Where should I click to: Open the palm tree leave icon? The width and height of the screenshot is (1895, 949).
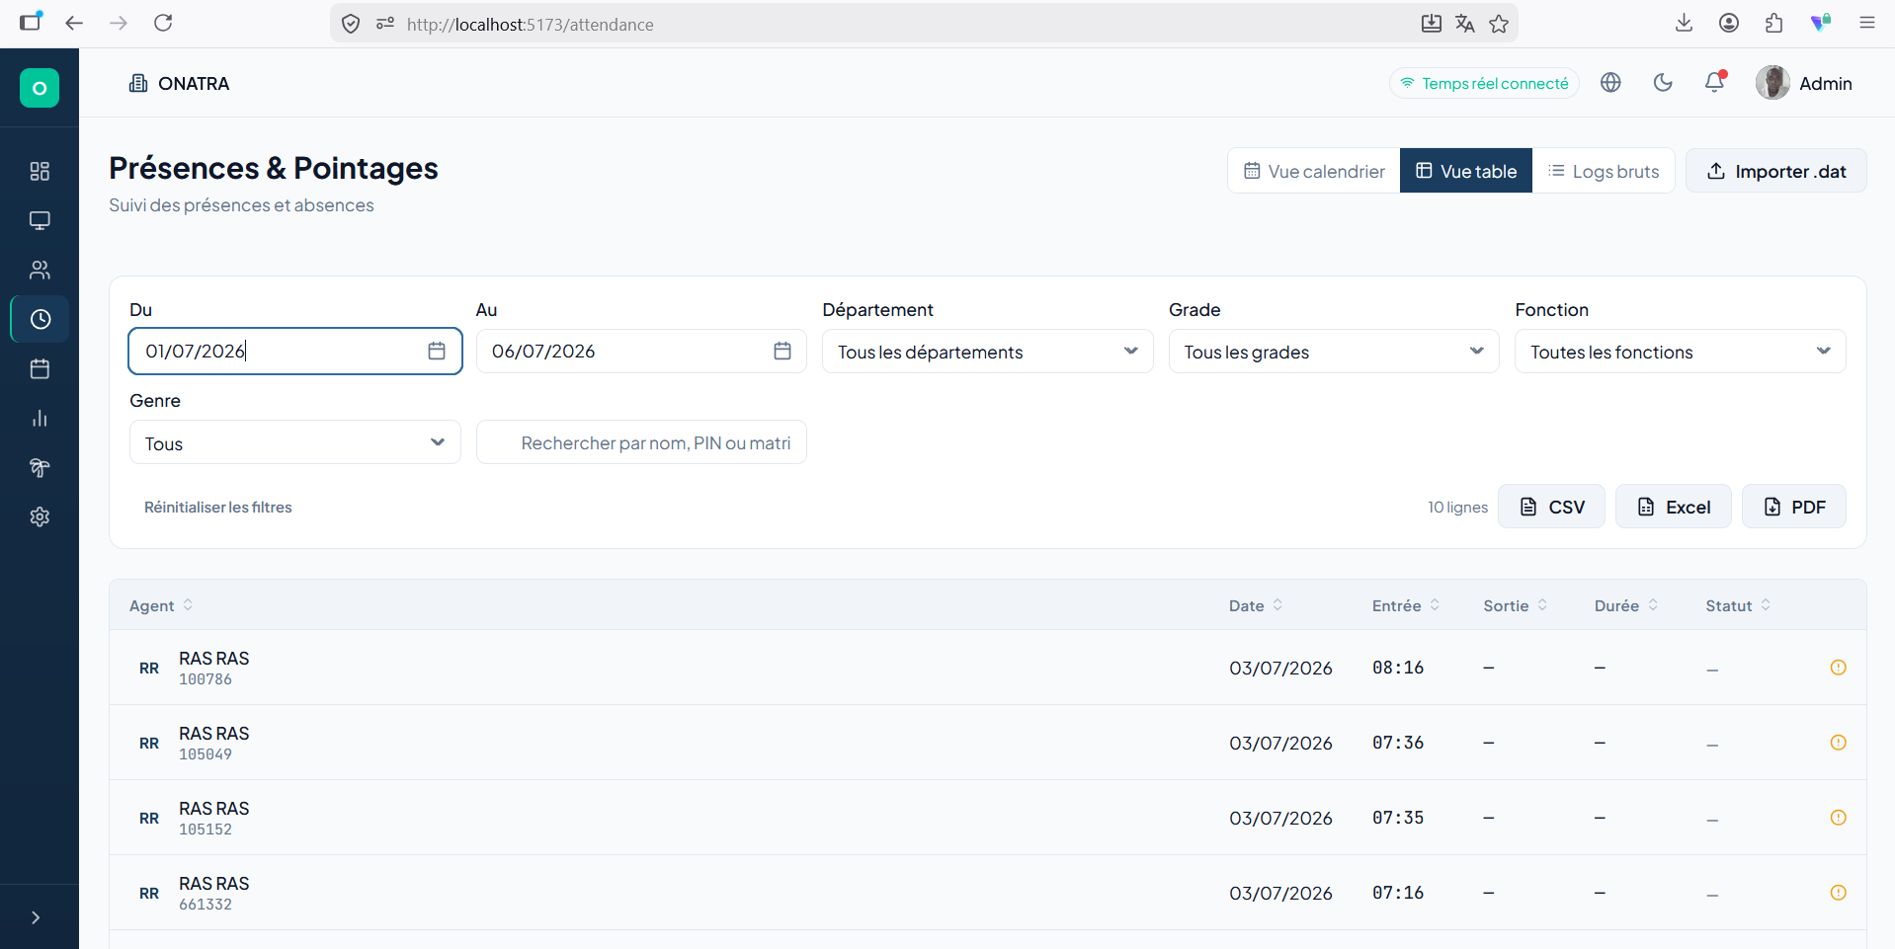[40, 467]
